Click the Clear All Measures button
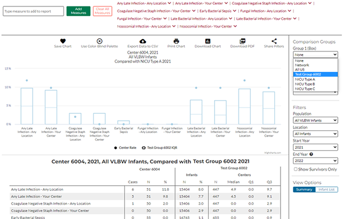Viewport: 350px width, 219px height. click(x=103, y=11)
